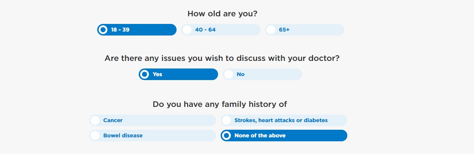Select the 18 - 39 age option
The image size is (474, 154).
coord(137,30)
